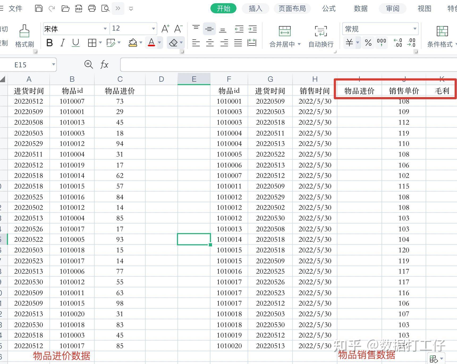Viewport: 457px width, 364px height.
Task: Expand more quick-access tools chevron
Action: tap(118, 9)
